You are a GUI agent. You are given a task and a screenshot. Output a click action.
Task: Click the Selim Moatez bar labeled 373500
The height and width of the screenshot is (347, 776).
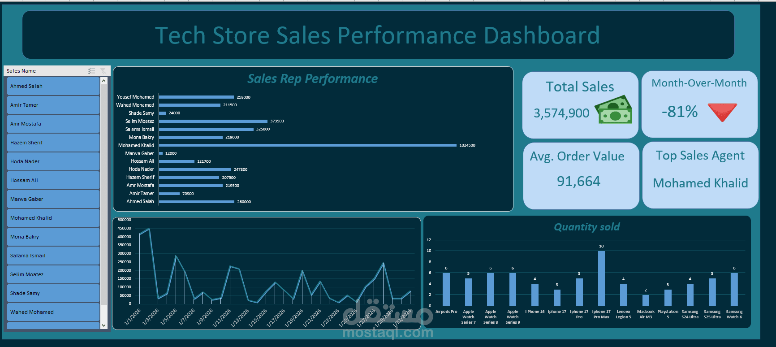click(213, 121)
